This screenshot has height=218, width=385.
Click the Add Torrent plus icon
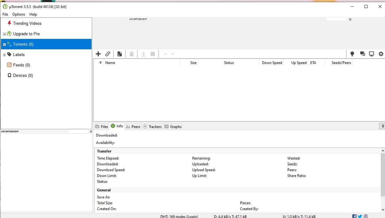point(98,54)
